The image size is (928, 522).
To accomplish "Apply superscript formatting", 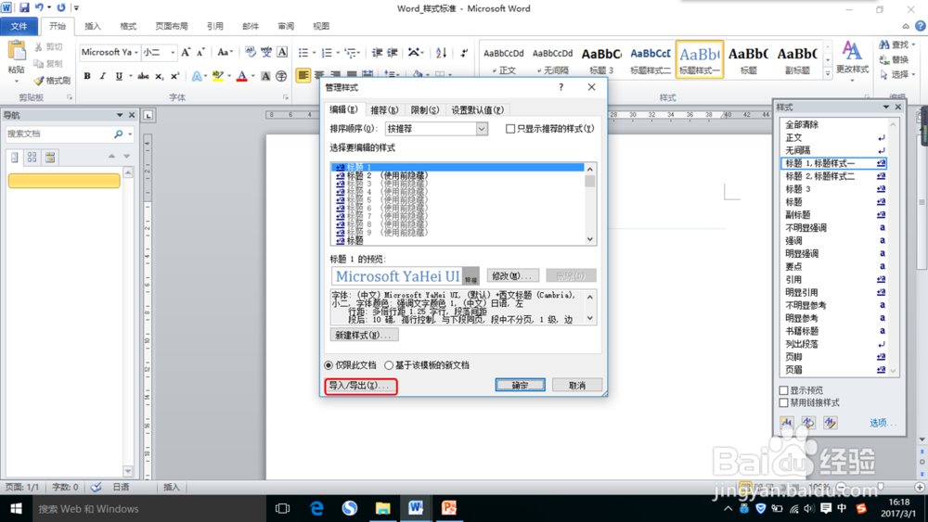I will pos(174,76).
